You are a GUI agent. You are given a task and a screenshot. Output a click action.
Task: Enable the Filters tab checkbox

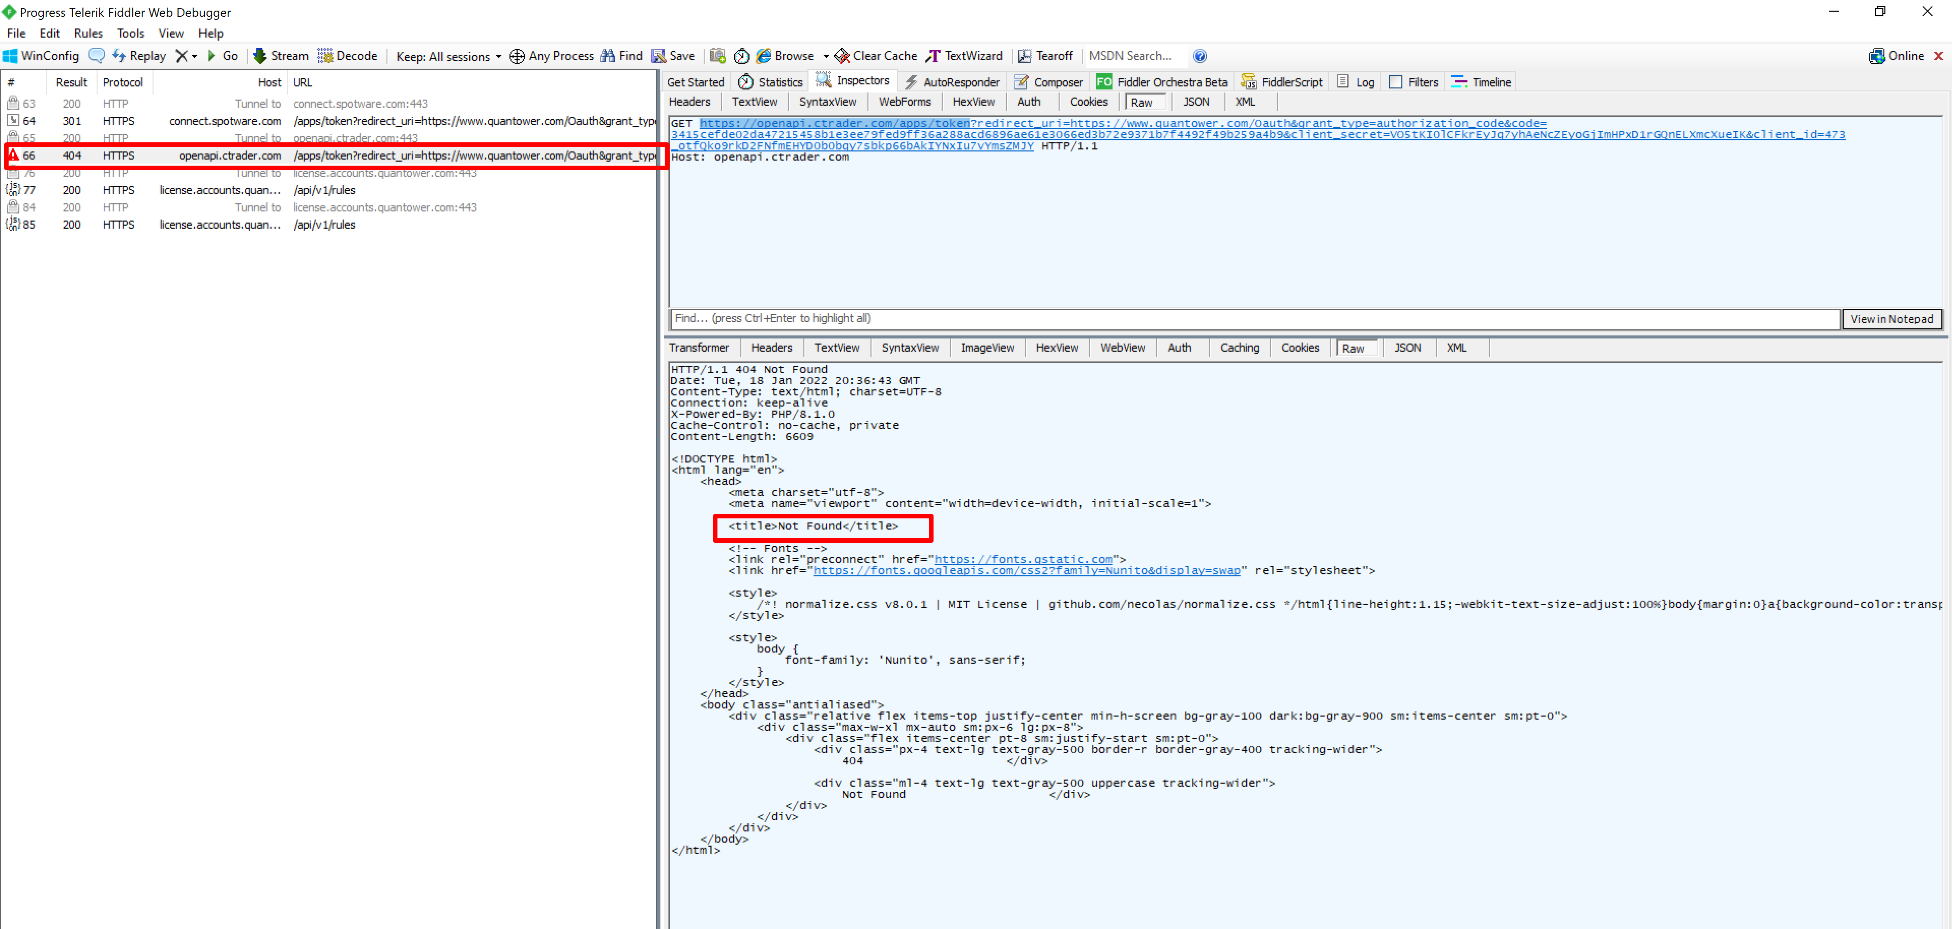coord(1396,82)
